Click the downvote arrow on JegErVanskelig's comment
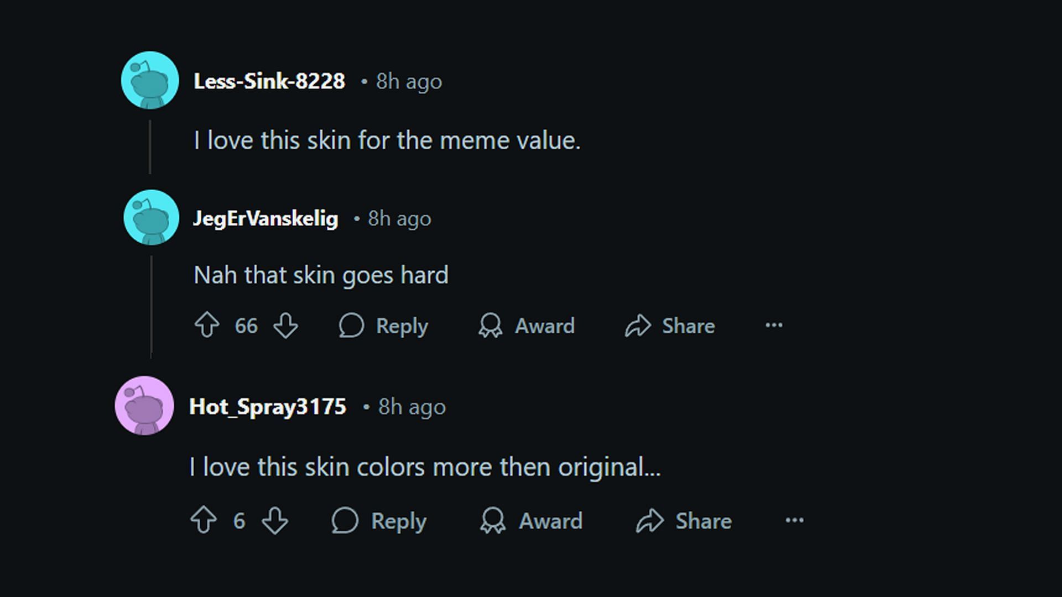This screenshot has width=1062, height=597. coord(287,326)
